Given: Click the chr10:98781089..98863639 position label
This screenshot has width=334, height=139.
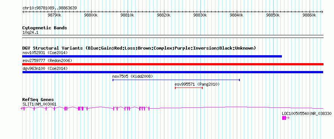Looking at the screenshot, I should pyautogui.click(x=50, y=8).
